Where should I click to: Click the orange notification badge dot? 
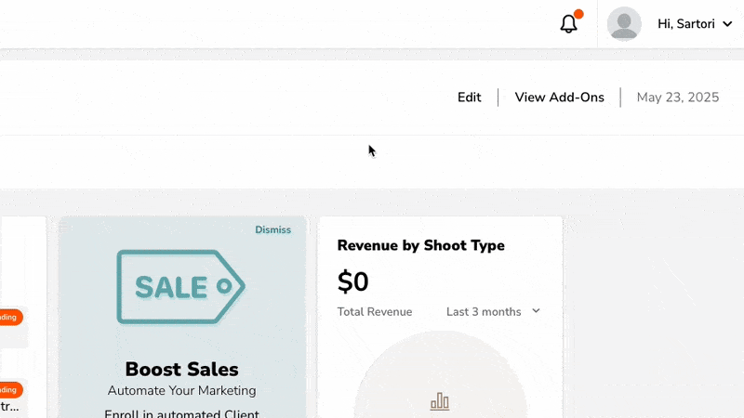[578, 14]
